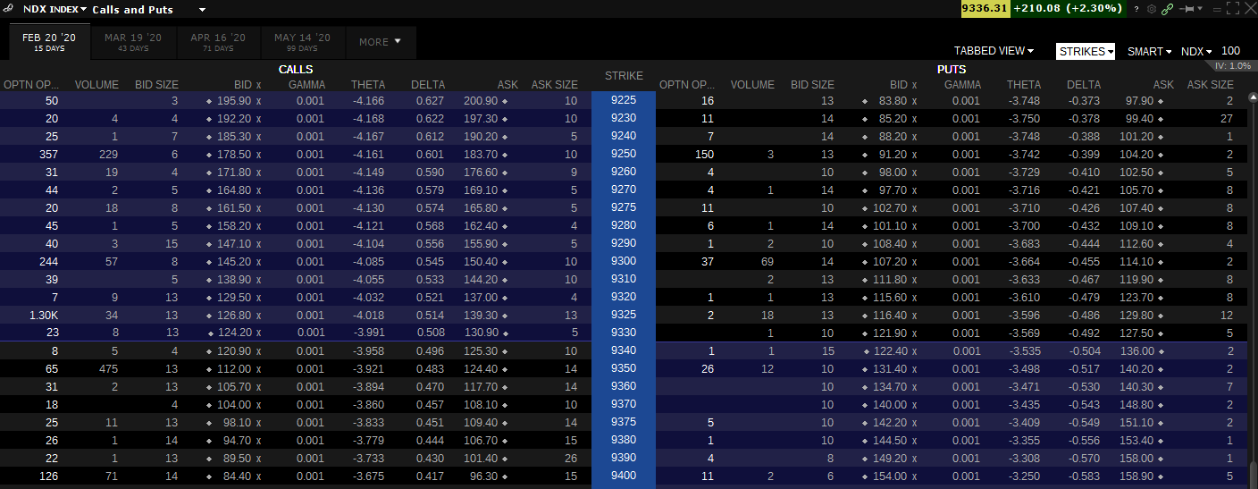This screenshot has width=1258, height=489.
Task: Click the multiplier value 100
Action: click(x=1230, y=51)
